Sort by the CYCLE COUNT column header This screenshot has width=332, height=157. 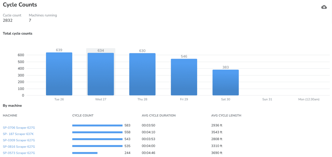point(83,116)
